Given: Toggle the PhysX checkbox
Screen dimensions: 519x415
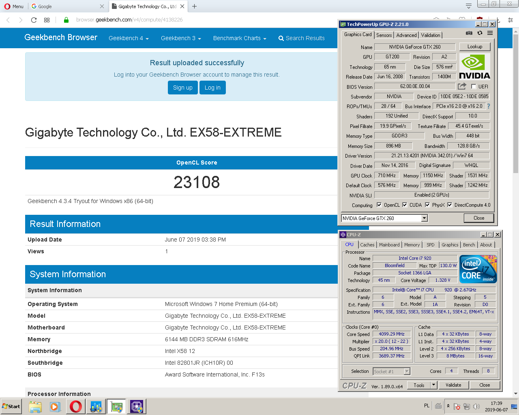Looking at the screenshot, I should [x=427, y=205].
